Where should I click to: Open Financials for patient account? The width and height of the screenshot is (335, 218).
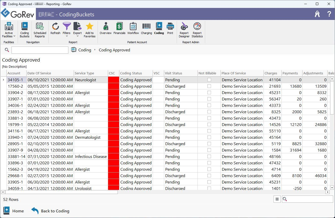tap(119, 28)
